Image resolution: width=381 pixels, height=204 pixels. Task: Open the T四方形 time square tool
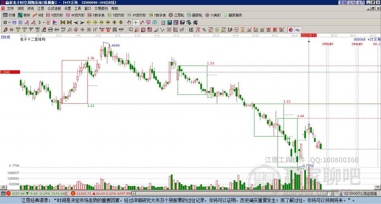click(x=116, y=15)
